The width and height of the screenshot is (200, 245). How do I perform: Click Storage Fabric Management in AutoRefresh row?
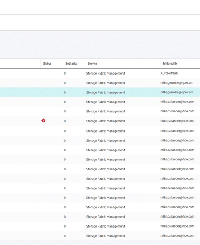(105, 73)
